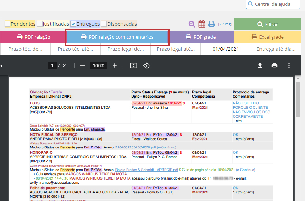Print the PDF from viewer toolbar
The width and height of the screenshot is (305, 201).
pos(275,65)
